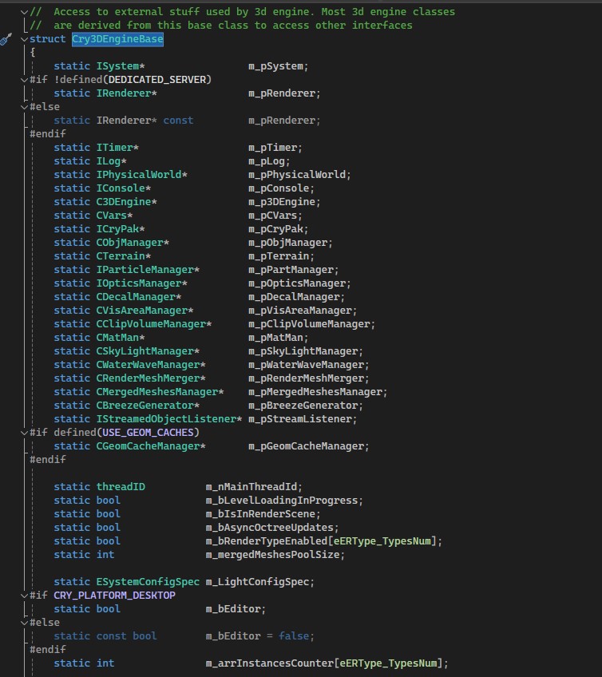Image resolution: width=602 pixels, height=677 pixels.
Task: Fold the #else above IRenderer const
Action: pos(23,107)
